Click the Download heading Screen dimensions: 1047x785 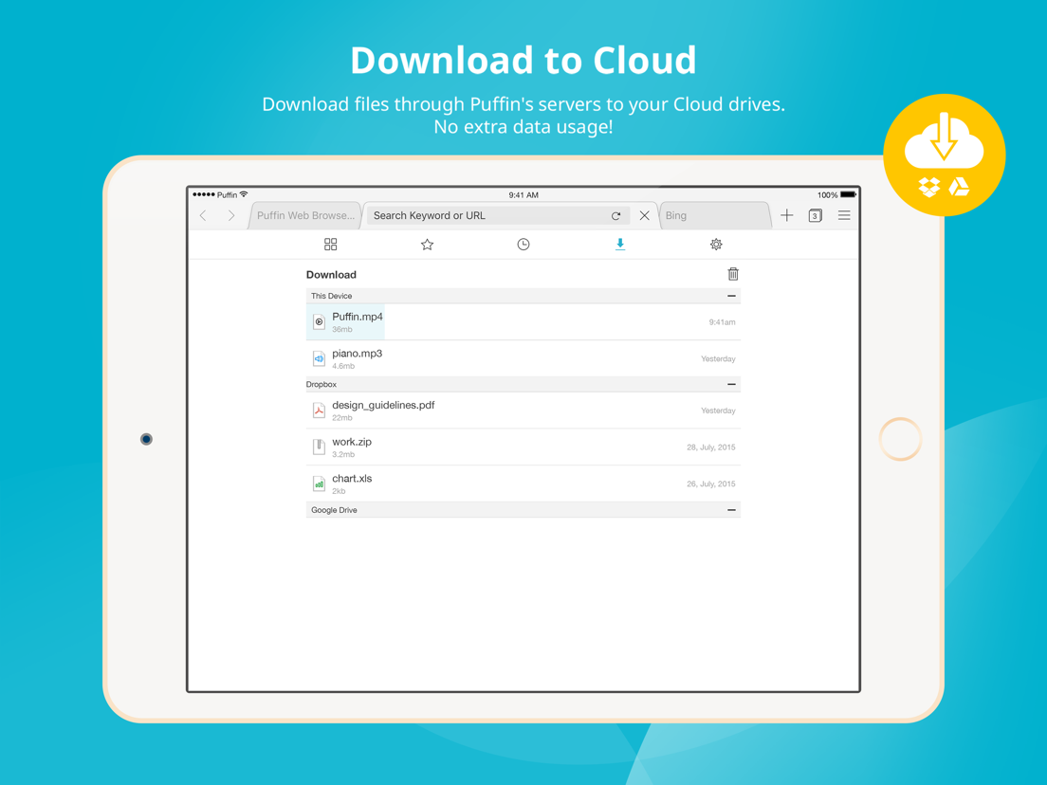click(331, 274)
